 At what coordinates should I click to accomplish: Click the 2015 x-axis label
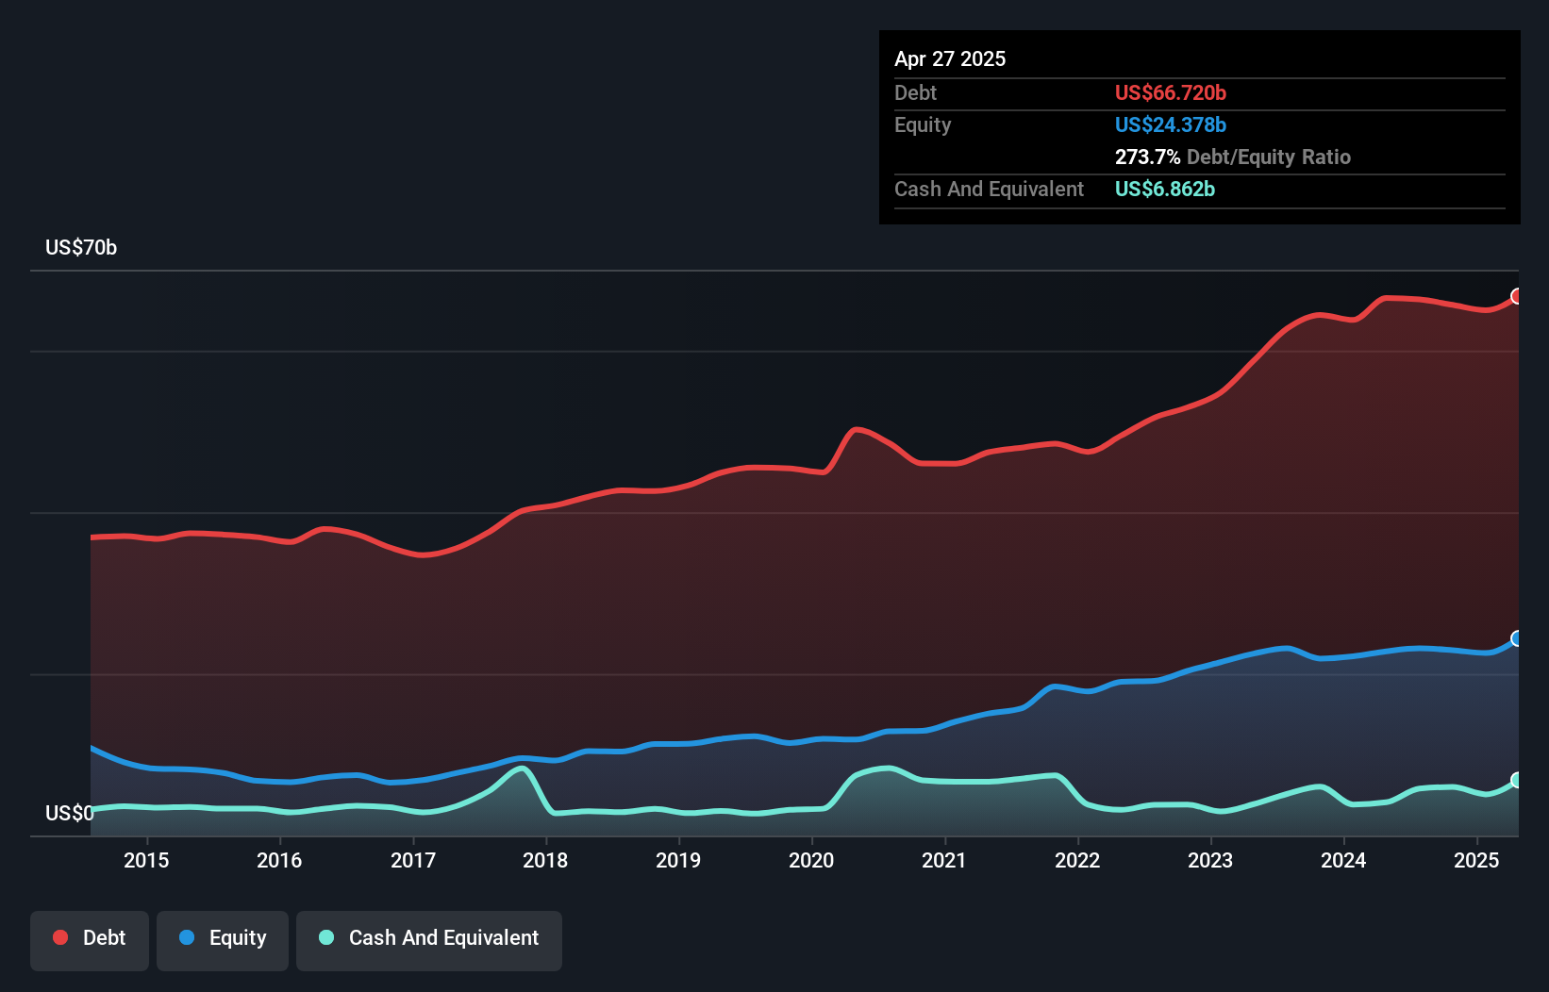click(x=146, y=860)
